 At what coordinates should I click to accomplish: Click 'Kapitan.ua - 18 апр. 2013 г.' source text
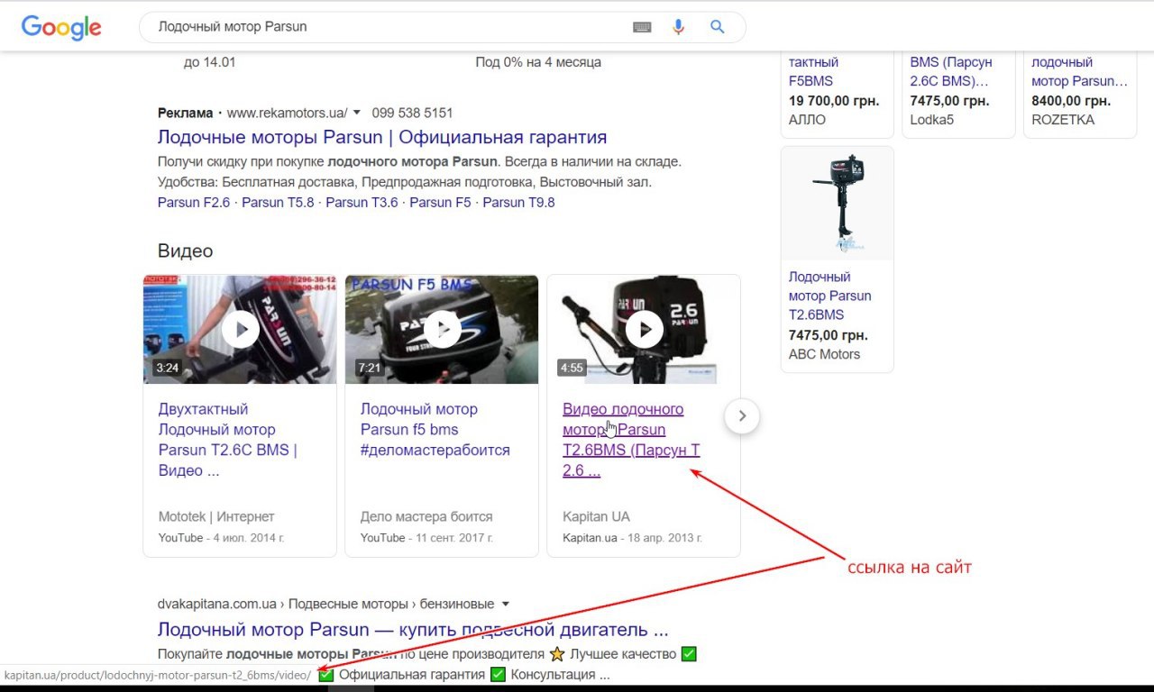pyautogui.click(x=632, y=538)
